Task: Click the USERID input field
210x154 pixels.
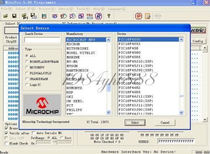Action: pyautogui.click(x=176, y=141)
